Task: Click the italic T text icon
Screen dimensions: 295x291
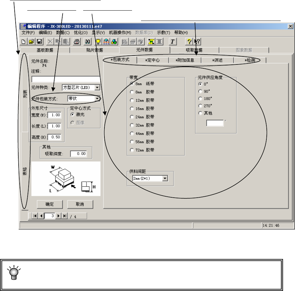Action: (x=172, y=42)
